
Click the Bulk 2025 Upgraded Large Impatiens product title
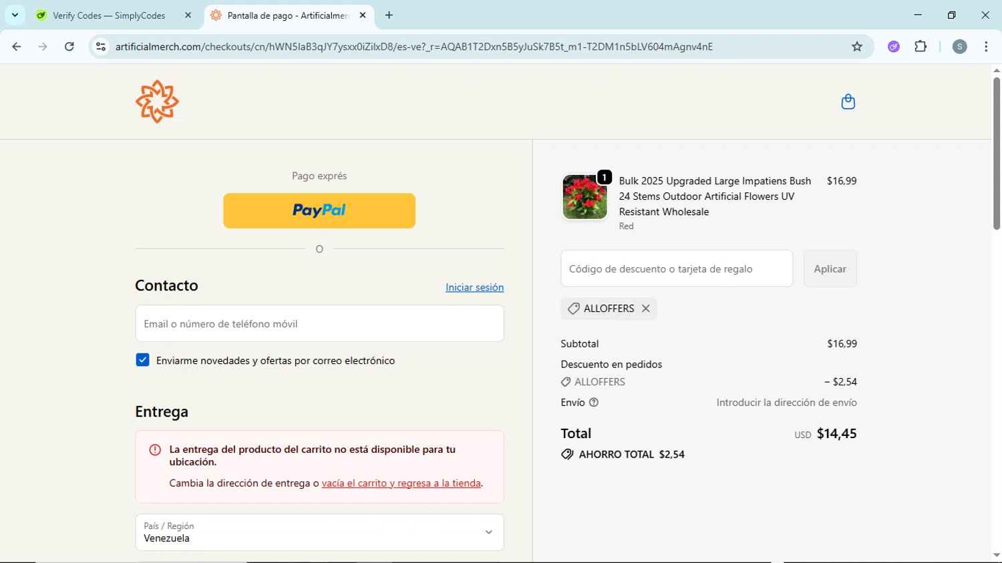[x=715, y=196]
